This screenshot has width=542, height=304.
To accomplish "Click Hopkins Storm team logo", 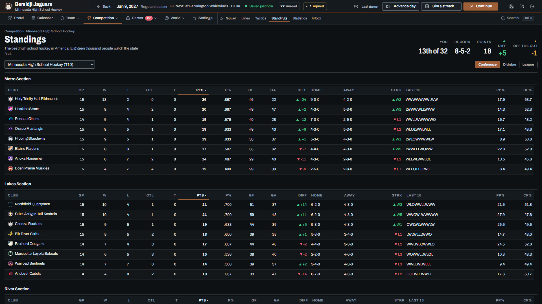I will (10, 109).
